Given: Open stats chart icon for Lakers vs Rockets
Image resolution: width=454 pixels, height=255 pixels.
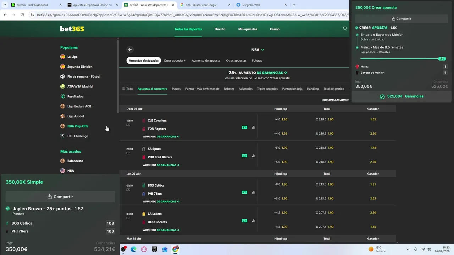Looking at the screenshot, I should coord(254,221).
